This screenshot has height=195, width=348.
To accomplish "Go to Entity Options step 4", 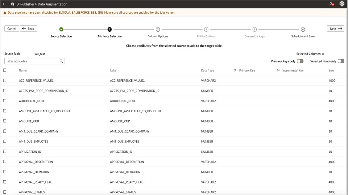I will pos(206,29).
